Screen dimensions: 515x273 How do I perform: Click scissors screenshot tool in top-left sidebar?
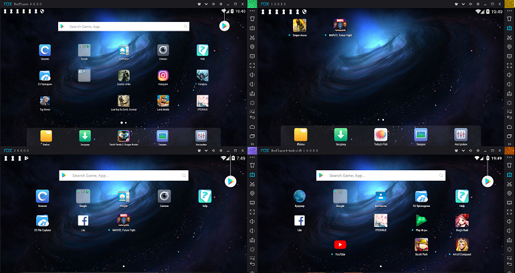click(x=252, y=37)
